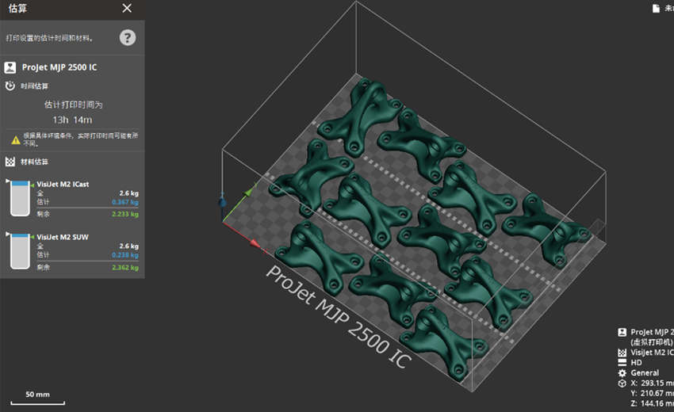Click the Z: 144.16 dimension value
This screenshot has height=412, width=674.
pyautogui.click(x=652, y=403)
